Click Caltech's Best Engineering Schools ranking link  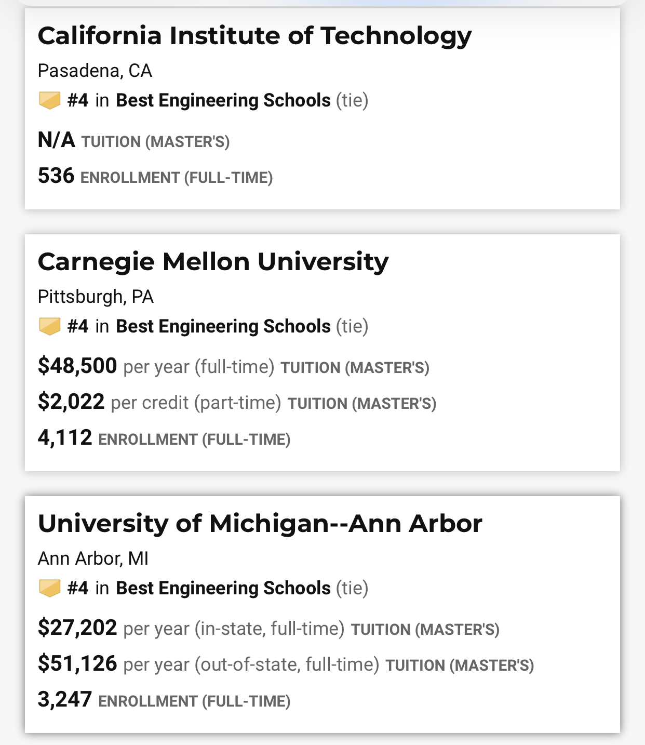pos(223,100)
